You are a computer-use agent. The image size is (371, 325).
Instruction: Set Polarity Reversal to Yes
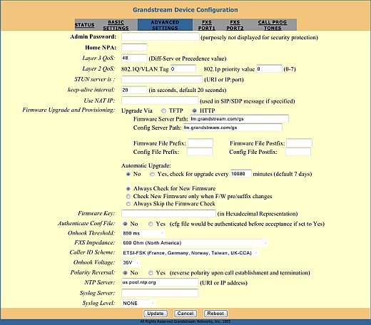point(151,273)
